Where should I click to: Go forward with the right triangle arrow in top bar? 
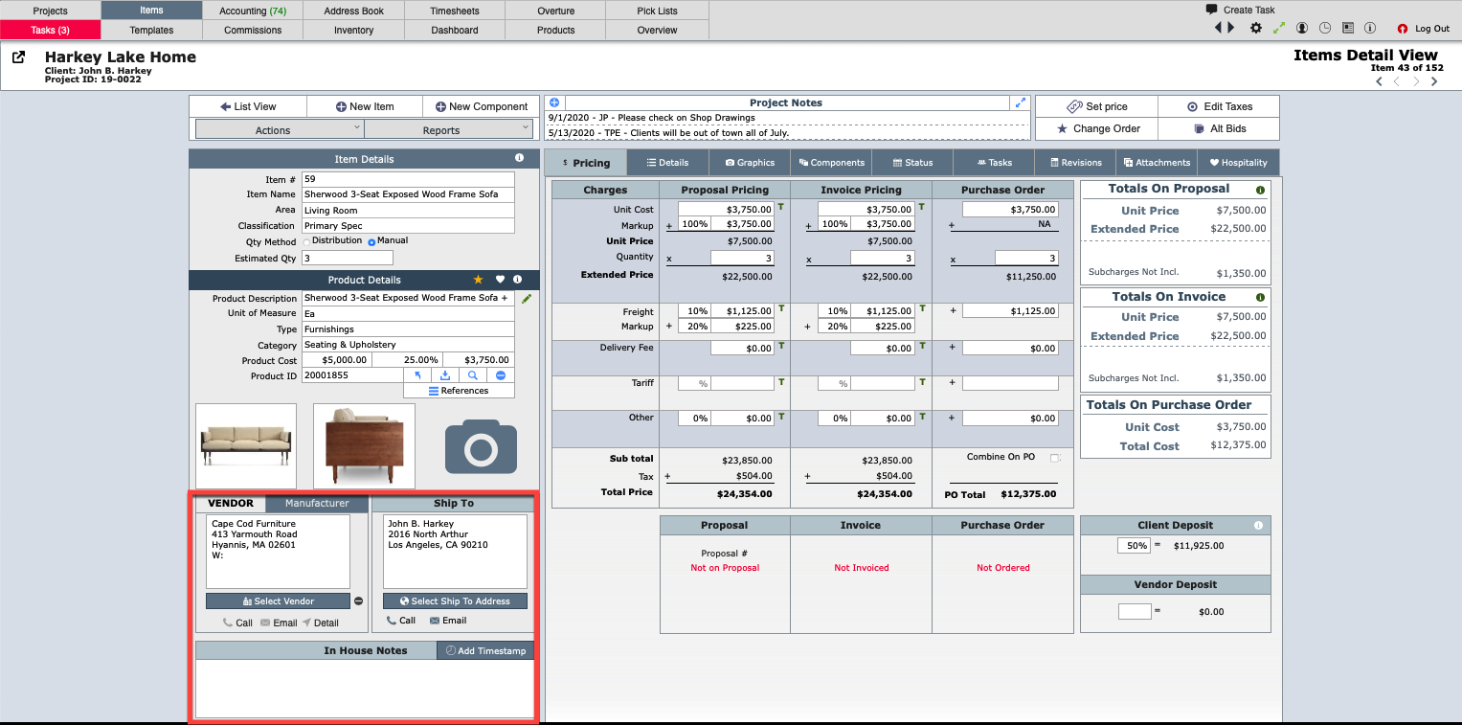(1231, 28)
